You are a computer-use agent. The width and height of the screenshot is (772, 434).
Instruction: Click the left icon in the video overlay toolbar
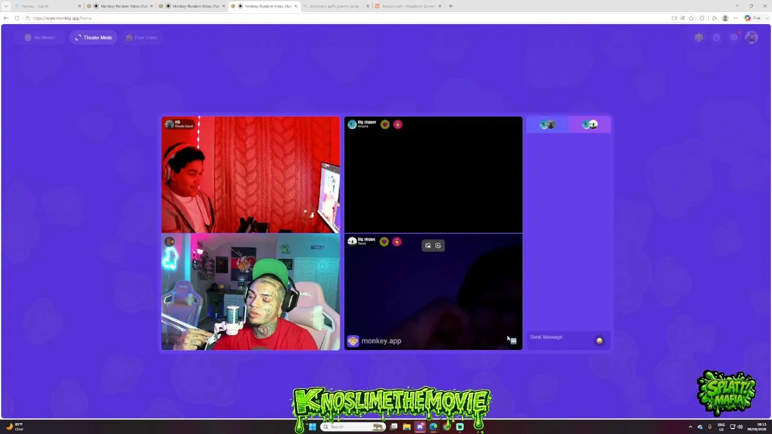tap(428, 245)
